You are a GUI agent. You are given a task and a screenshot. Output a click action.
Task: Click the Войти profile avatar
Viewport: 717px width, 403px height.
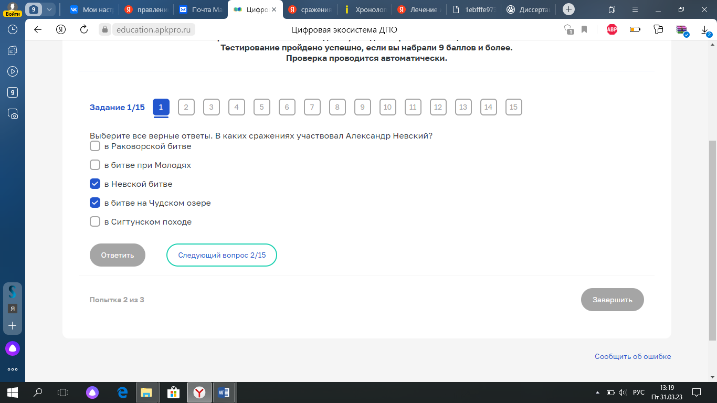click(13, 9)
